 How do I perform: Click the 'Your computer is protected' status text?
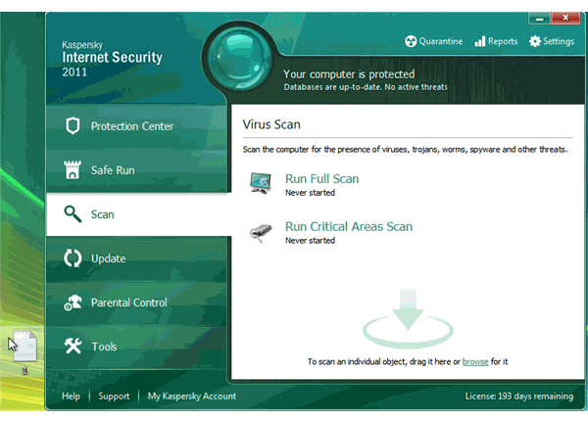(x=349, y=74)
